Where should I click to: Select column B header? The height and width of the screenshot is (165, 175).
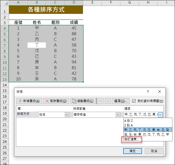coord(37,3)
